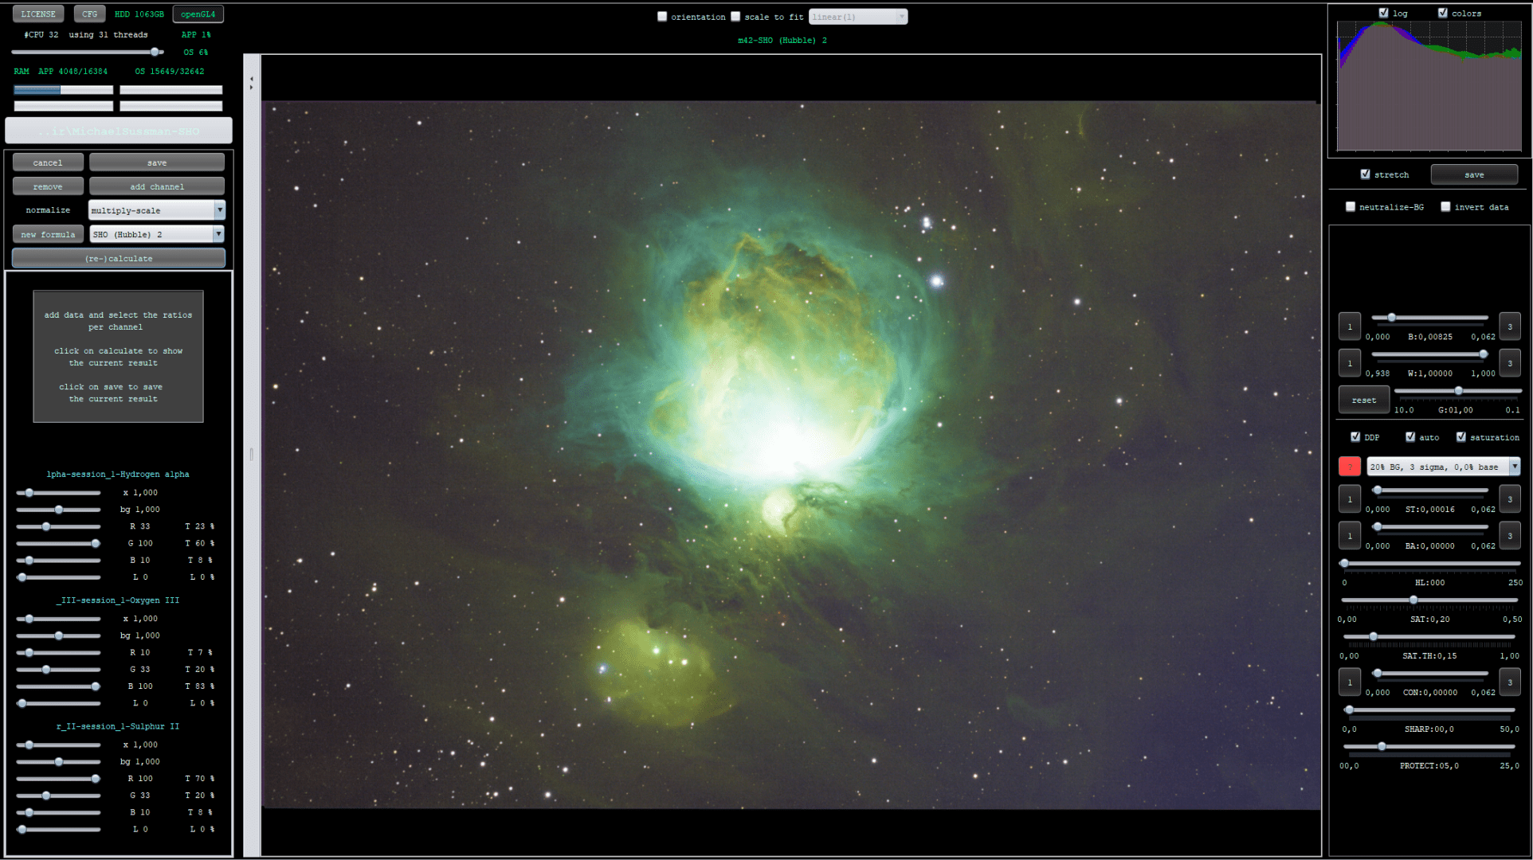Screen dimensions: 1533x860
Task: Open the LICENSE menu button
Action: pyautogui.click(x=38, y=14)
